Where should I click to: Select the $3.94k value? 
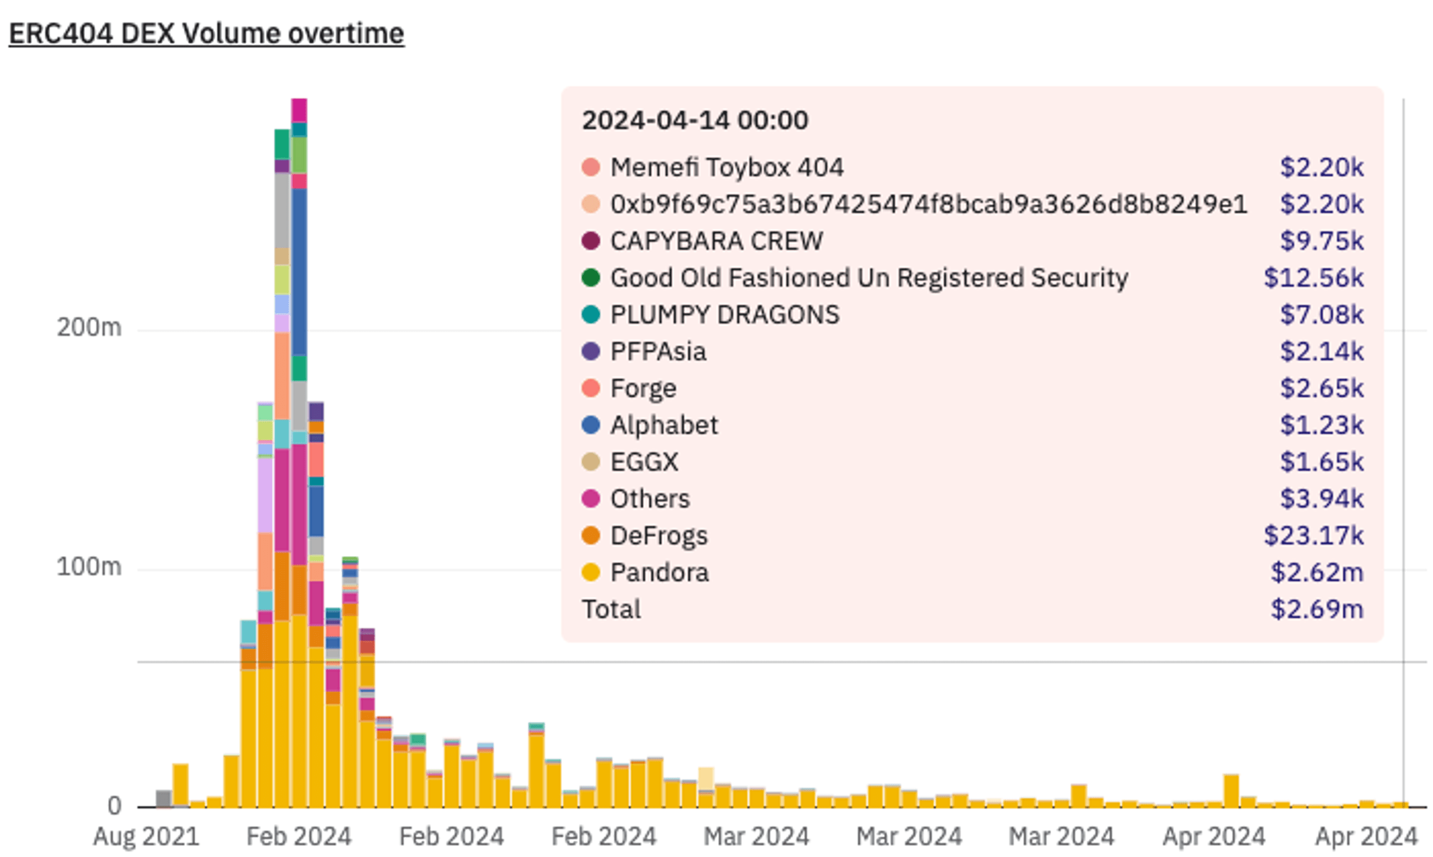click(1322, 499)
